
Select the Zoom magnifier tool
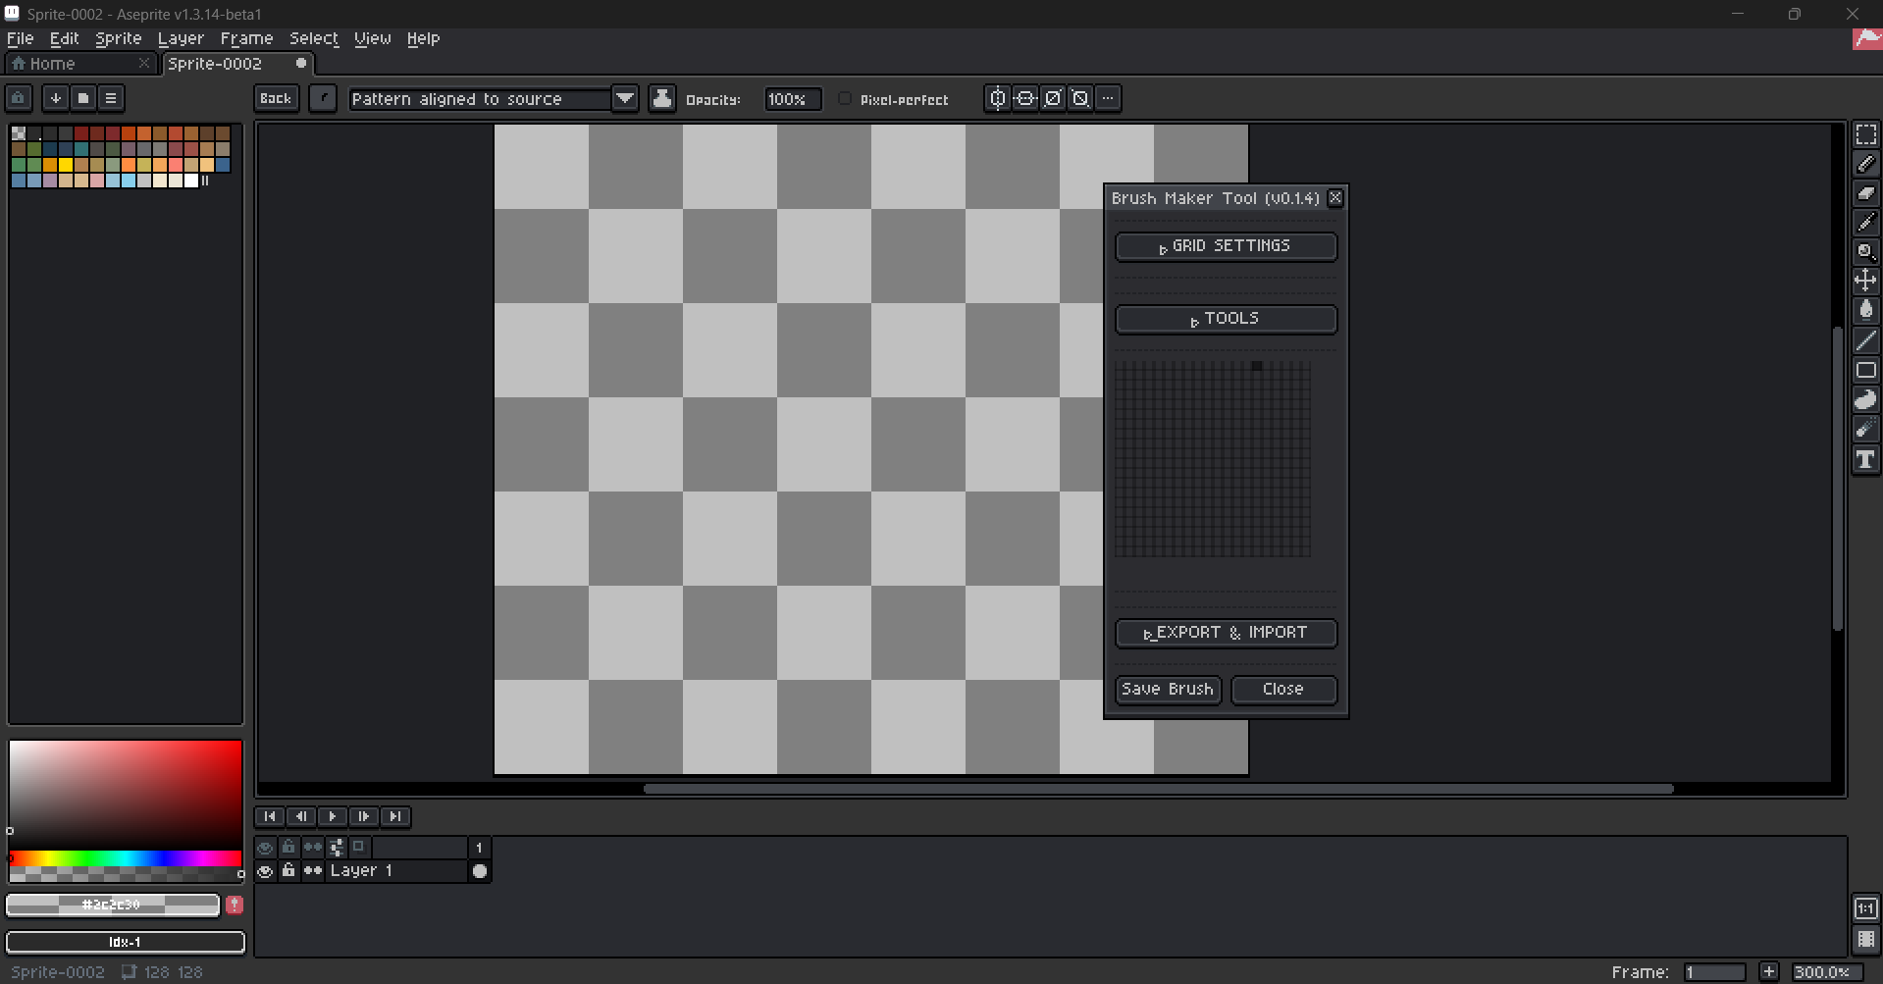coord(1865,252)
